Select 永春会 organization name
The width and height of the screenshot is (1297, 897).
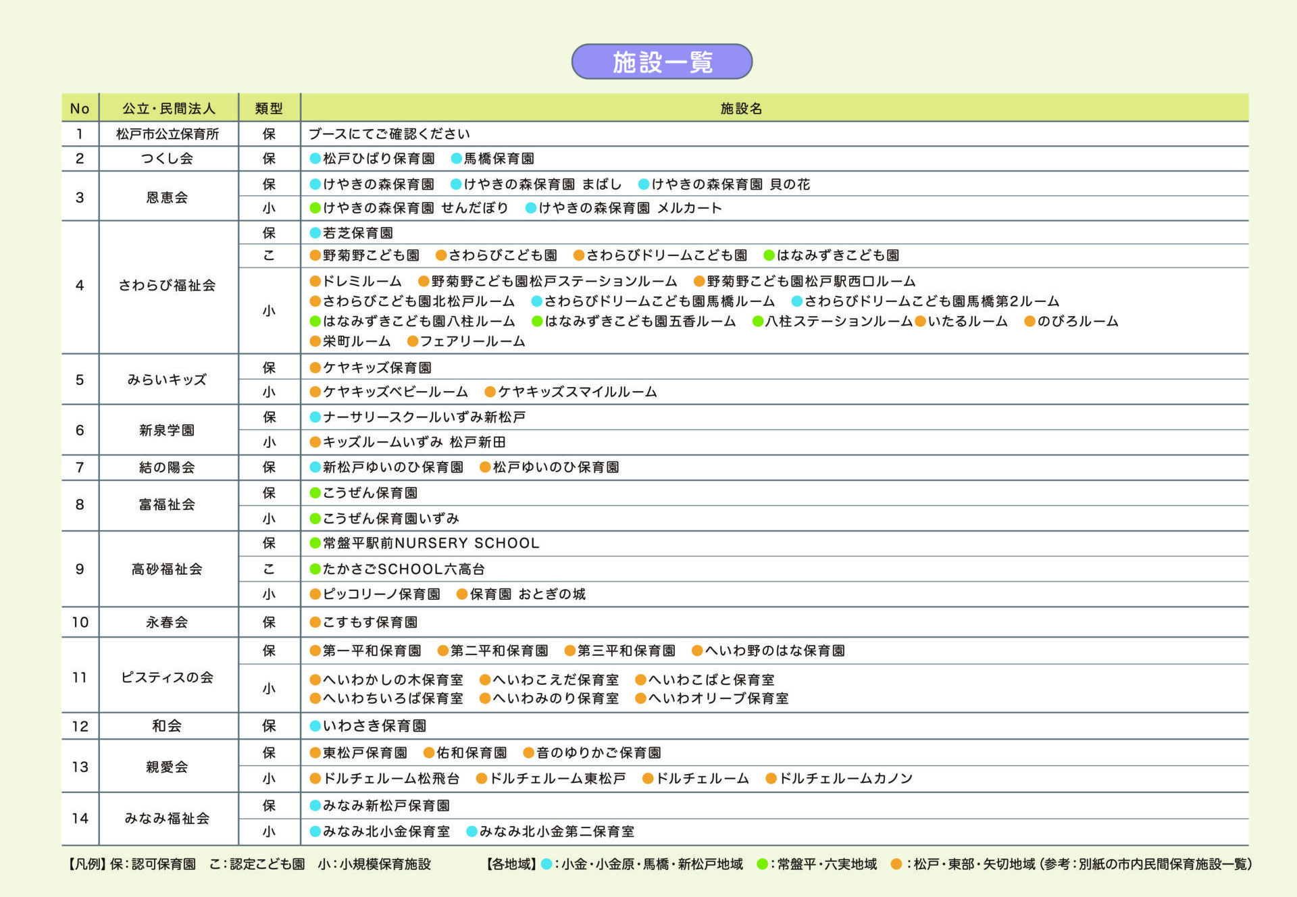pos(168,622)
